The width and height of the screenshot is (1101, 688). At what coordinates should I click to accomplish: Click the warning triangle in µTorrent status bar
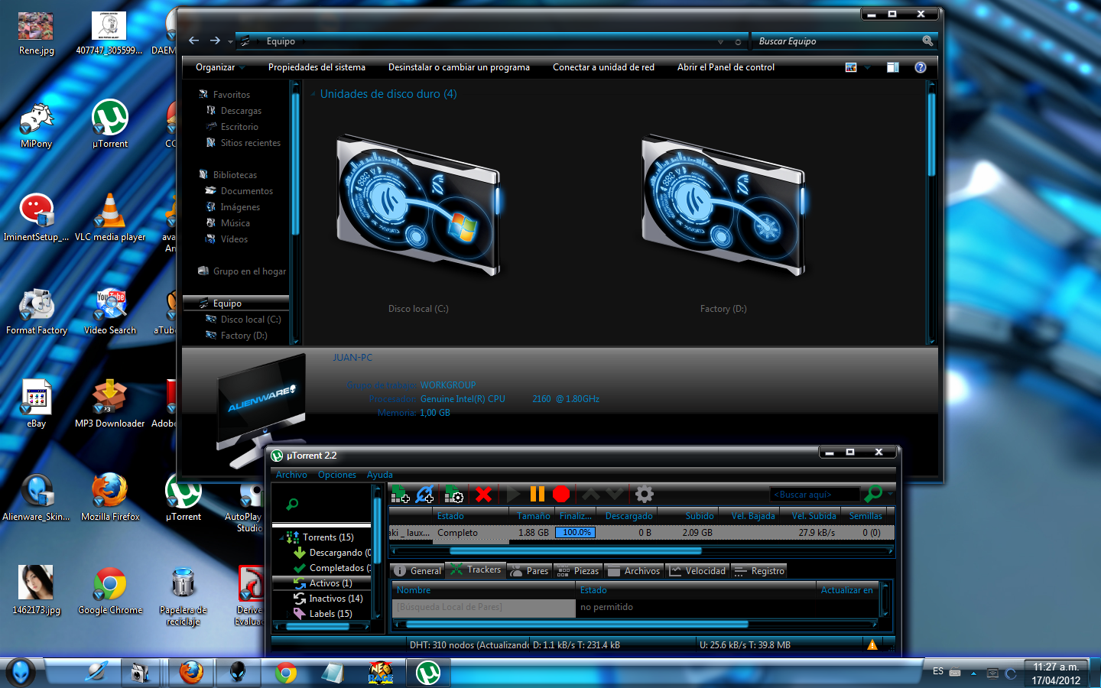[871, 644]
